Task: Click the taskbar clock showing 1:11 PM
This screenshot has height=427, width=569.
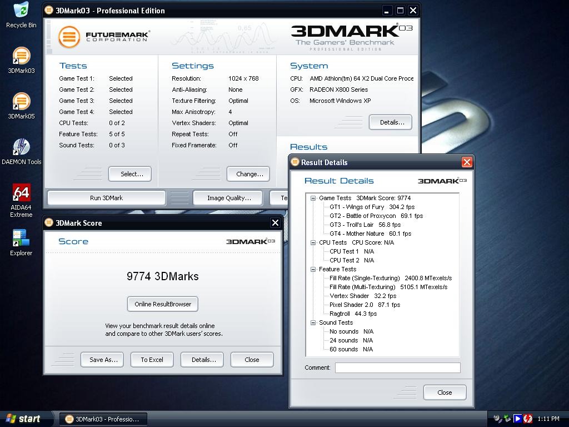Action: (x=548, y=419)
